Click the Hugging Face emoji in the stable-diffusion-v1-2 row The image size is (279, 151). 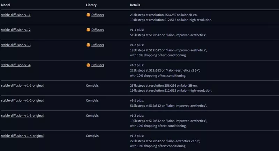pyautogui.click(x=88, y=30)
